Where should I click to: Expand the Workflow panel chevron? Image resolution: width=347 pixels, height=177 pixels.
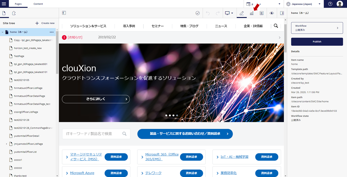coord(337,28)
